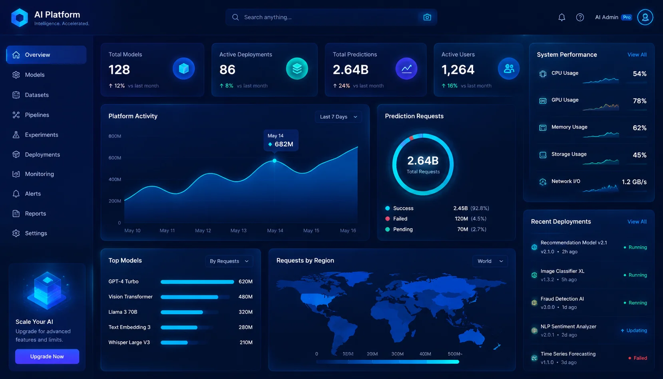
Task: Click the Llama 3 70B model row
Action: 181,312
